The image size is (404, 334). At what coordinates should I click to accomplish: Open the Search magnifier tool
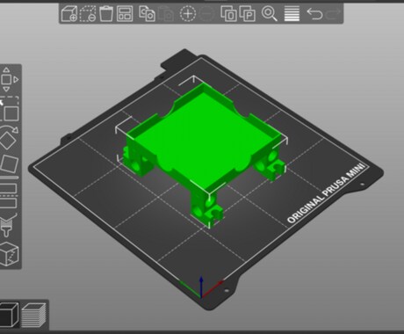click(x=269, y=14)
